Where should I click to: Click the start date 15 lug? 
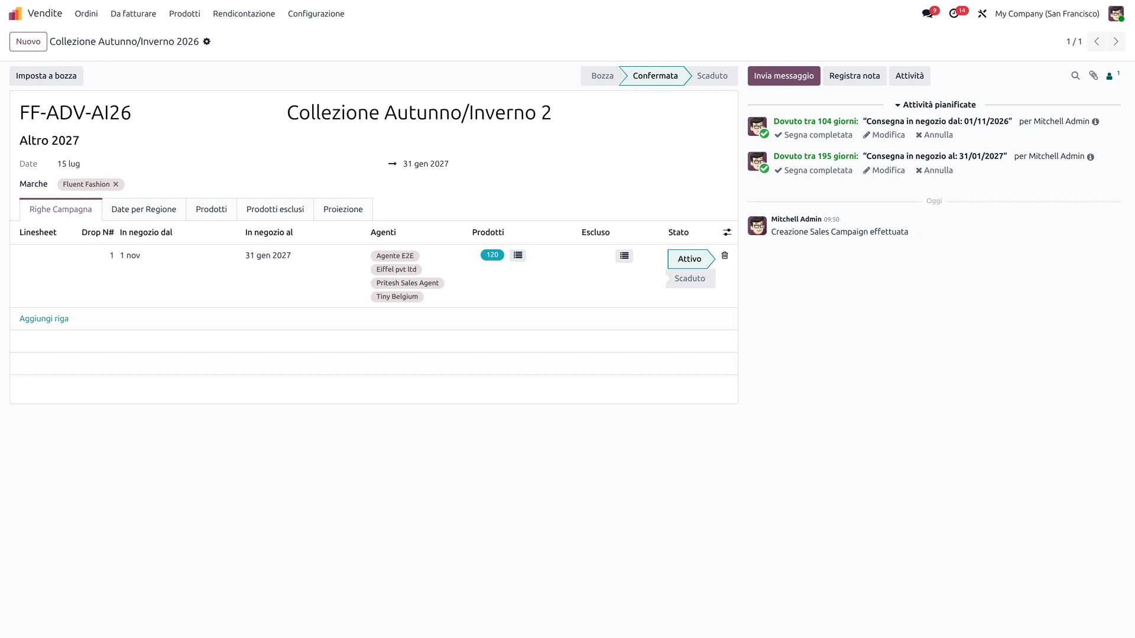[69, 164]
